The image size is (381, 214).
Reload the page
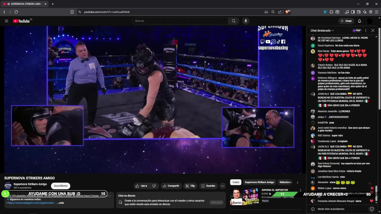click(x=16, y=12)
